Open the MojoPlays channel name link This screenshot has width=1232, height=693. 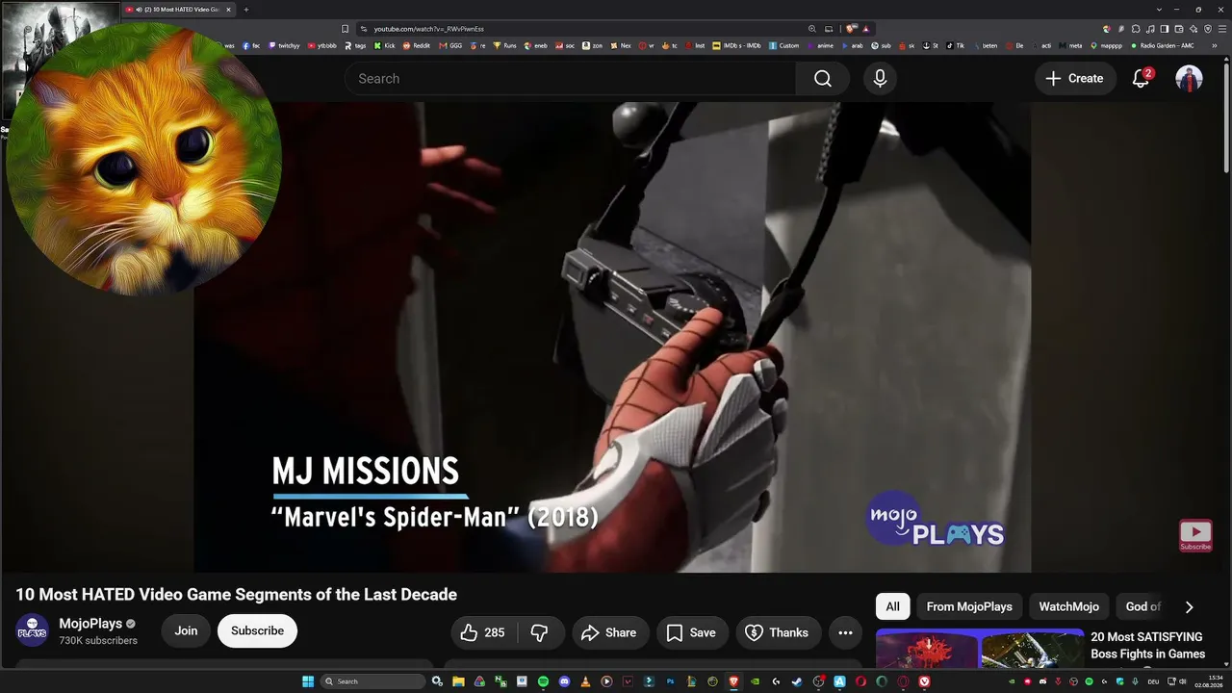90,624
